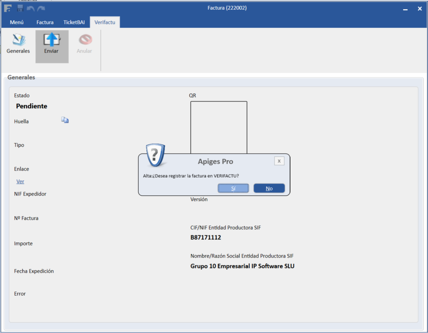Switch to the Factura tab

tap(45, 22)
